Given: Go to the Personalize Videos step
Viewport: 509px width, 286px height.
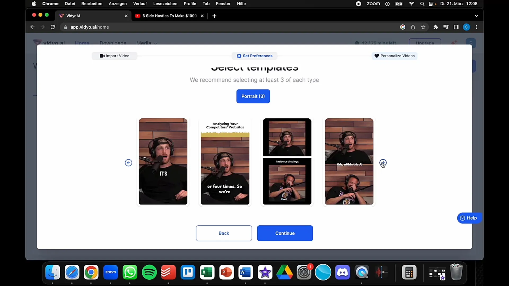Looking at the screenshot, I should (394, 56).
